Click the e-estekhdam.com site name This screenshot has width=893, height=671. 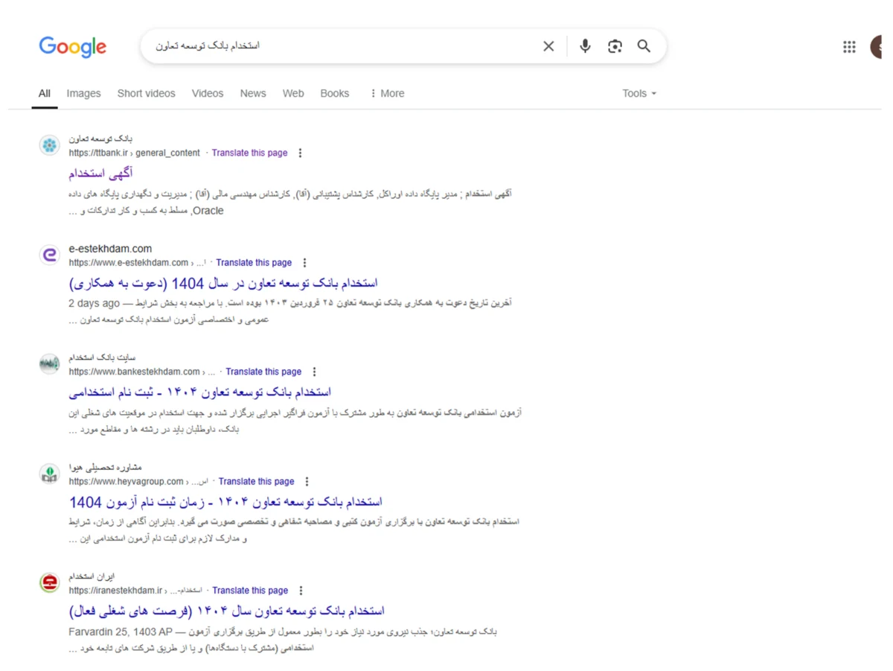(110, 249)
